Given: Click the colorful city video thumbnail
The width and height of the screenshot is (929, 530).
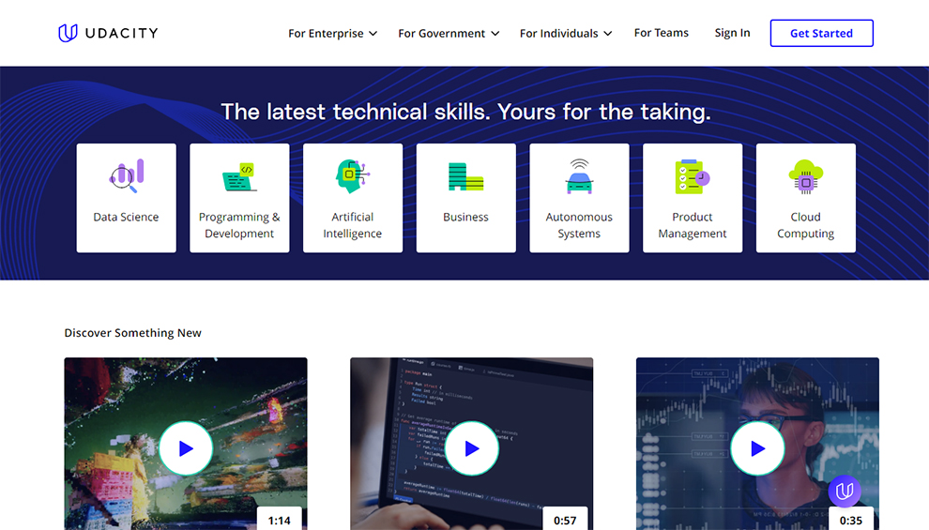Looking at the screenshot, I should [x=186, y=444].
